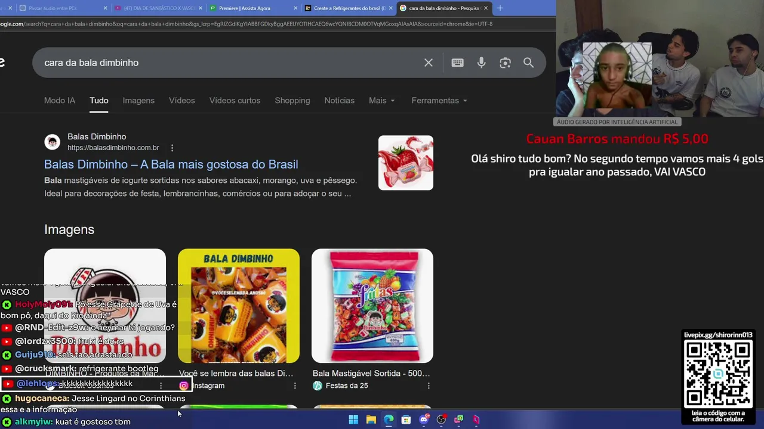The width and height of the screenshot is (764, 429).
Task: Start voice search with the microphone icon
Action: pyautogui.click(x=481, y=63)
